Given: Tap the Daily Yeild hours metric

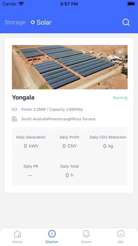Looking at the screenshot, I should click(70, 171).
